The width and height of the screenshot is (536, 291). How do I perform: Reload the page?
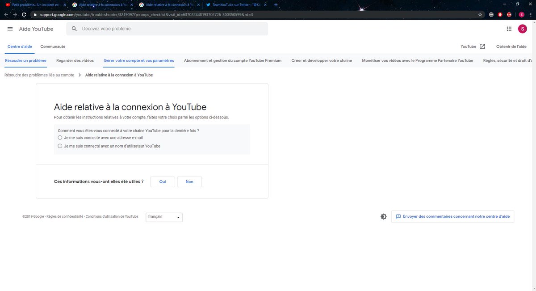point(24,14)
